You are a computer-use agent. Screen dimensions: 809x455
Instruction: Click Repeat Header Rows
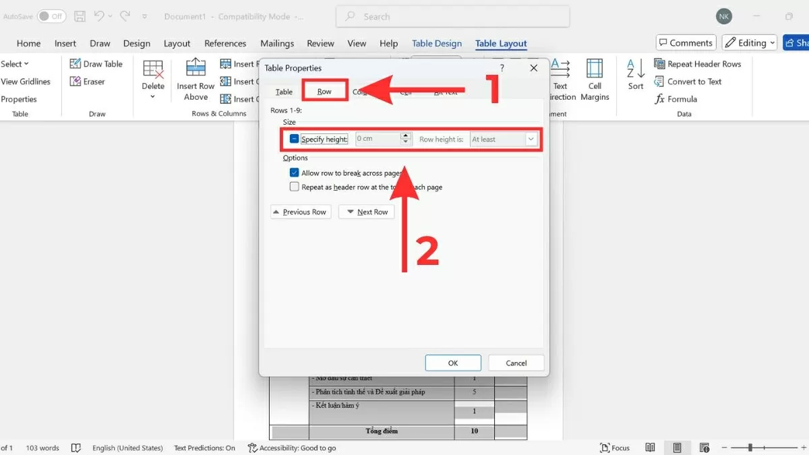[697, 64]
